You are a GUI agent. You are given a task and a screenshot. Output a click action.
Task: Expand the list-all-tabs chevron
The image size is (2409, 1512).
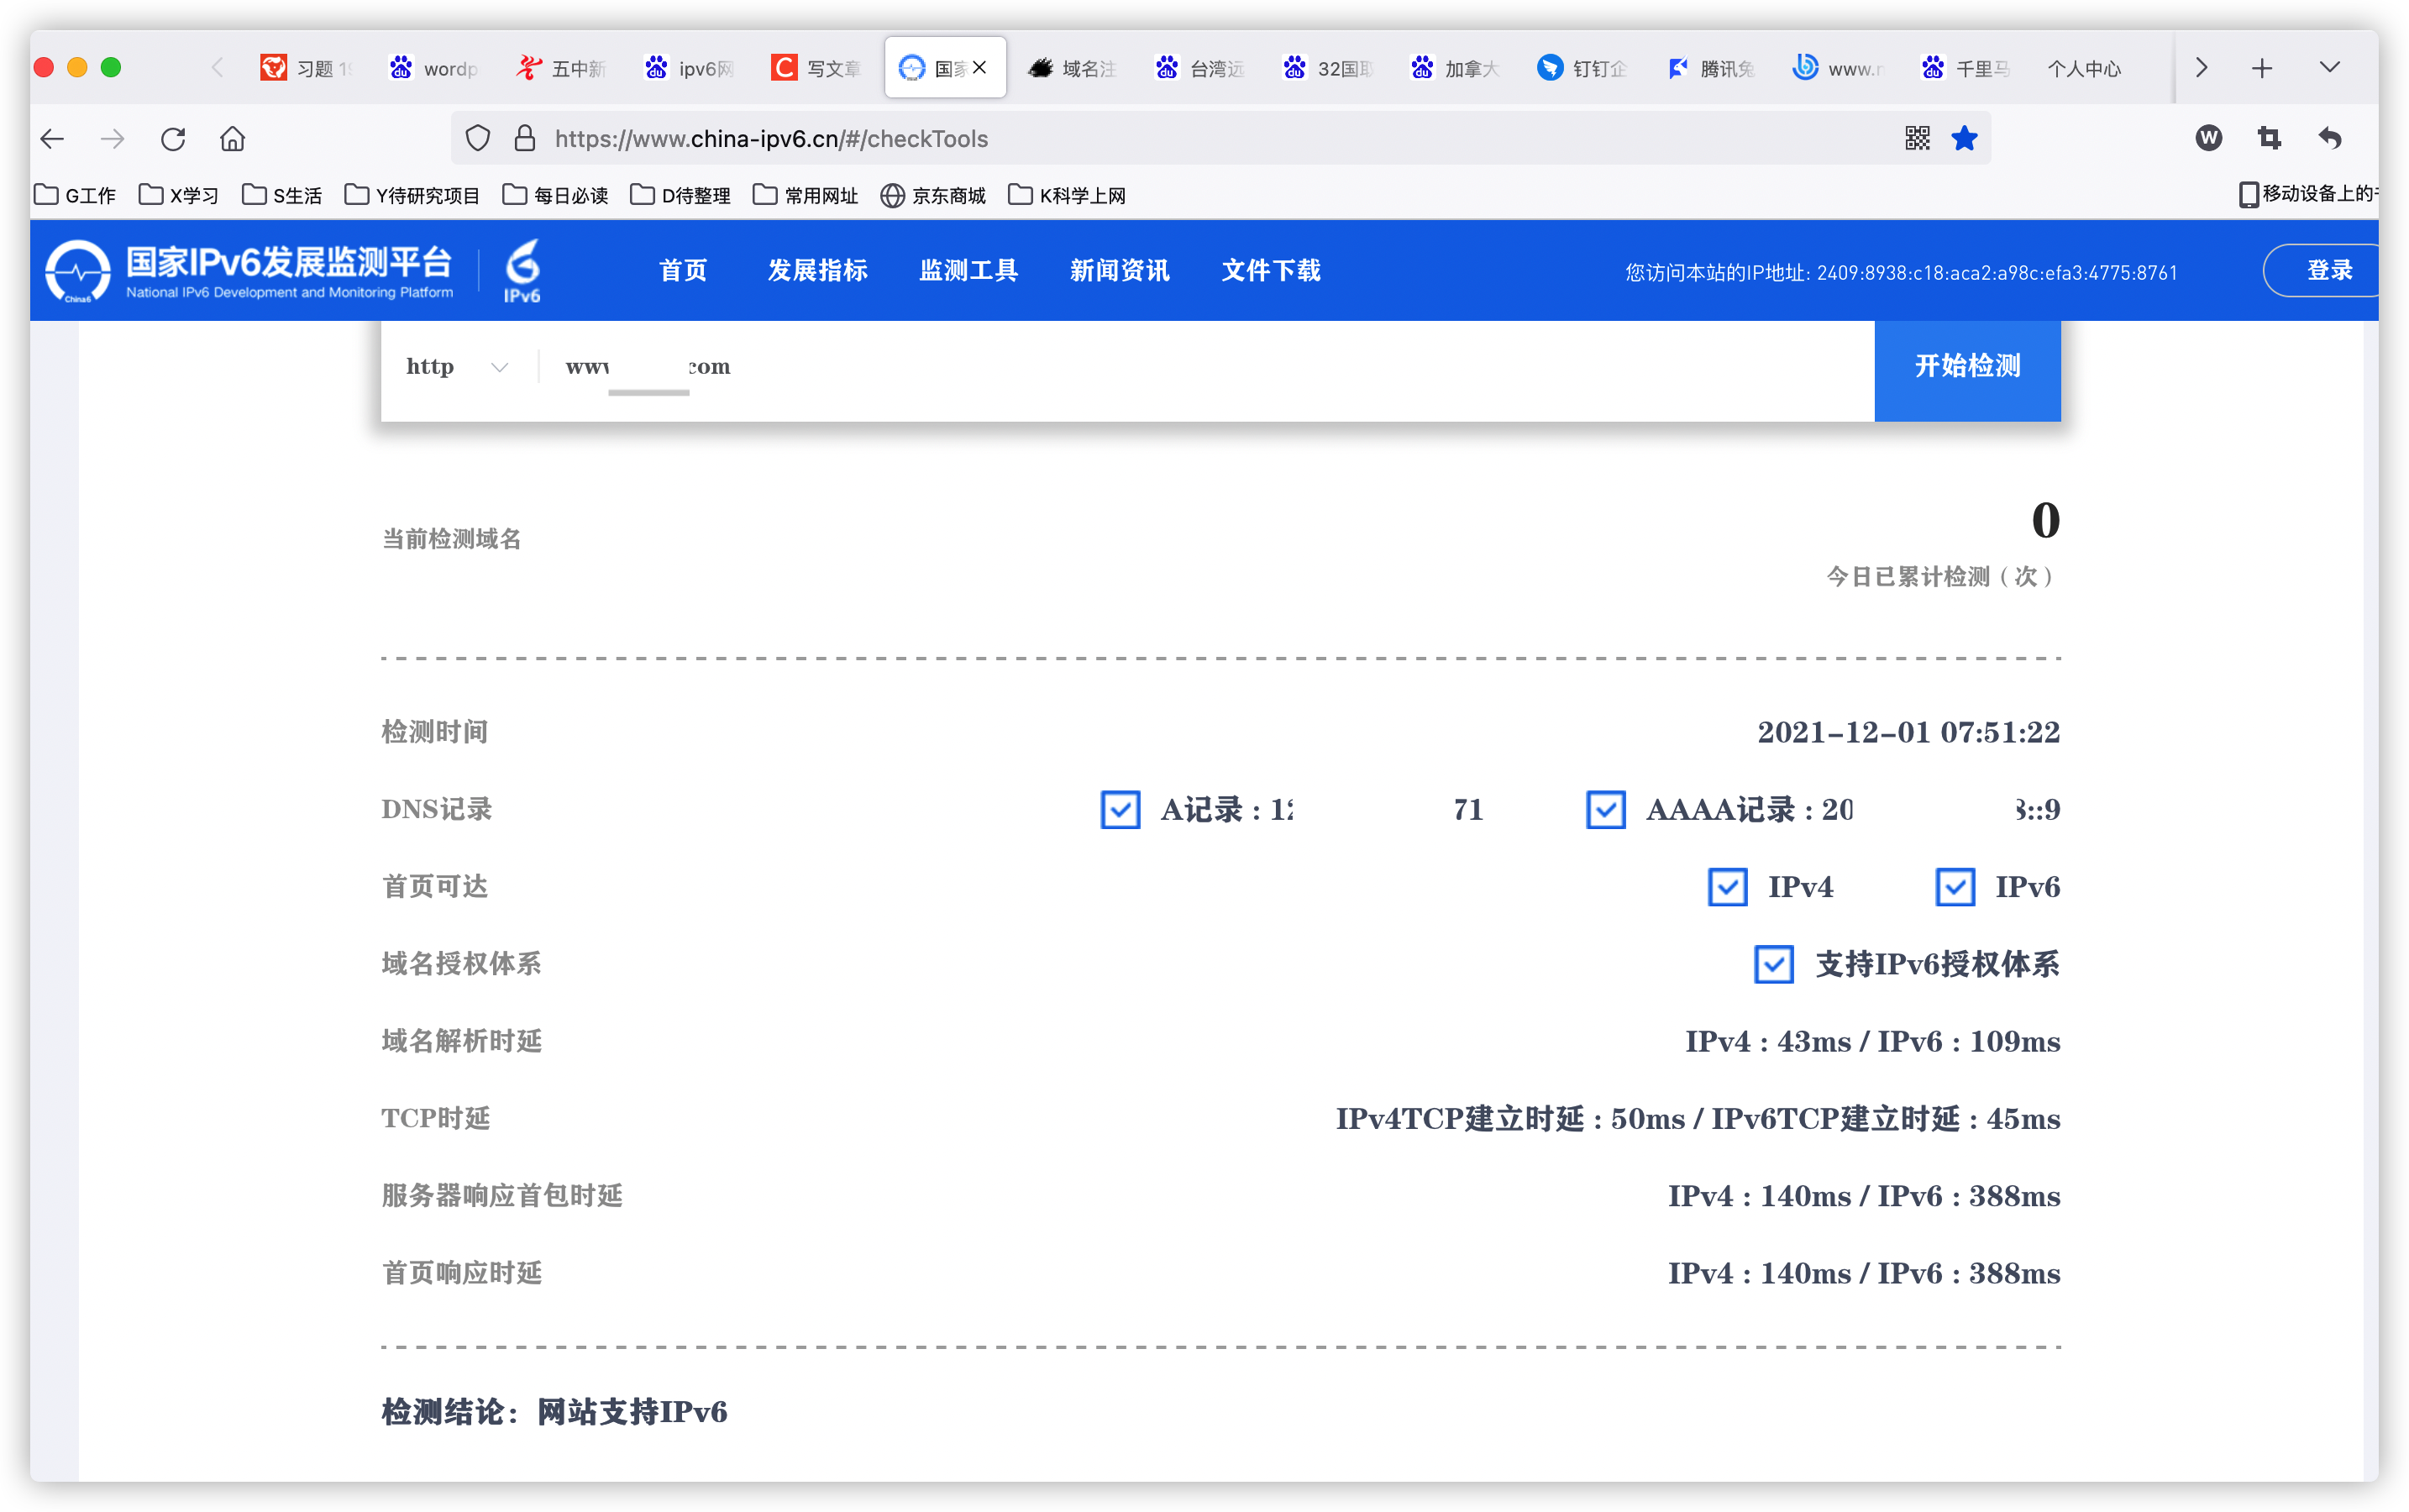click(2329, 67)
